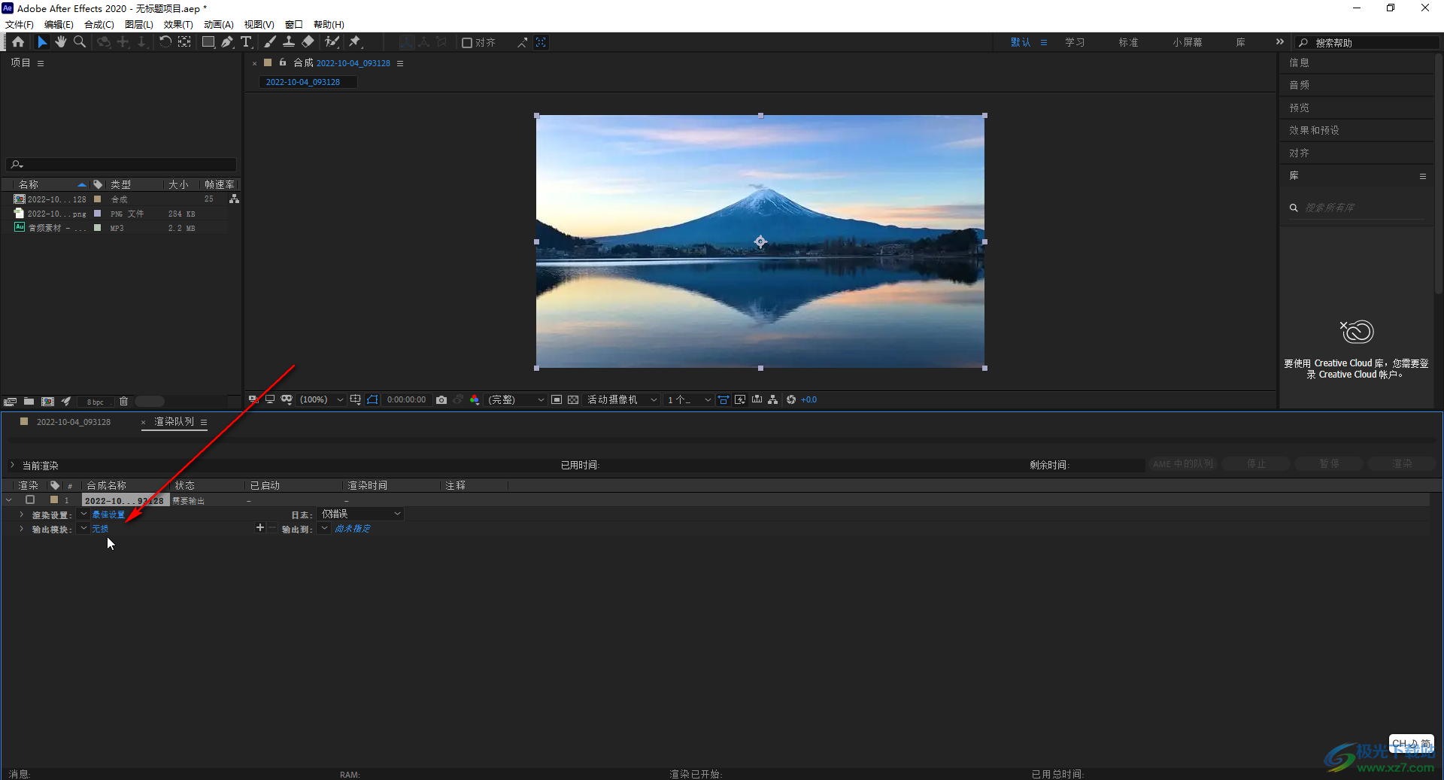Image resolution: width=1444 pixels, height=780 pixels.
Task: Open the 日志 仅错误 dropdown
Action: (360, 514)
